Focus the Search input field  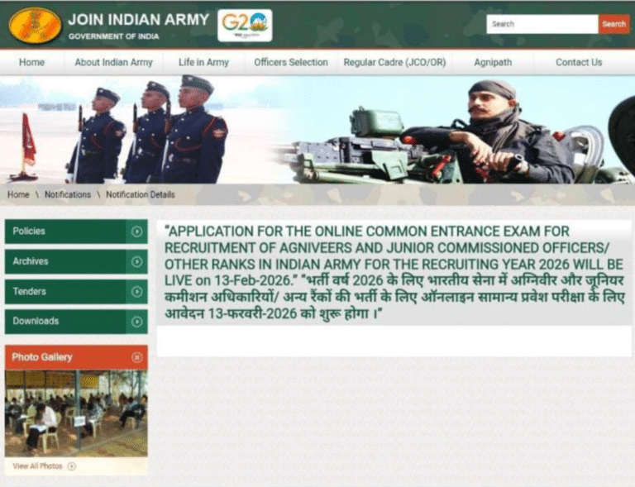542,24
